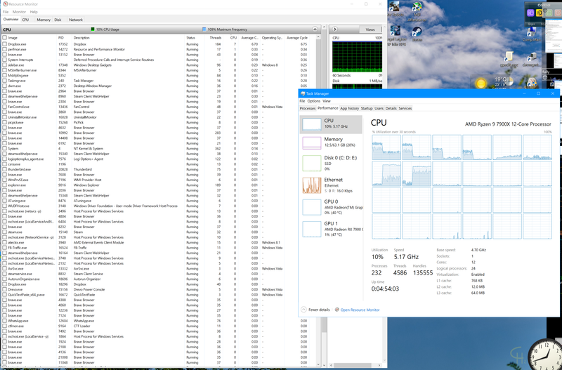
Task: Select the CPU performance thumbnail in Task Manager
Action: click(x=332, y=125)
